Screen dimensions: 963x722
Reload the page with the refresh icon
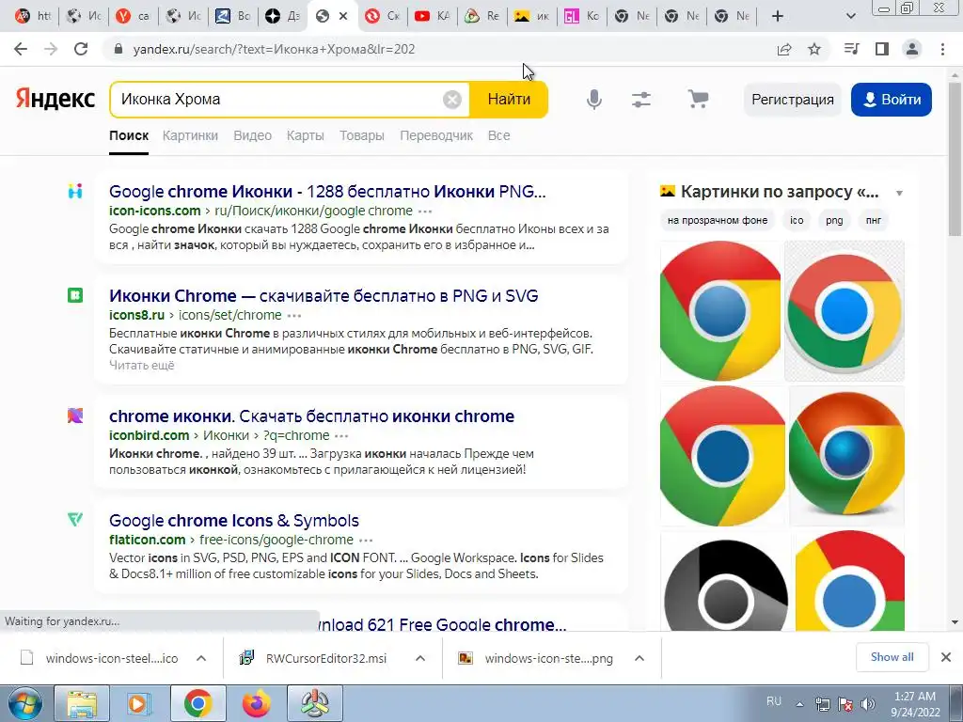point(81,49)
